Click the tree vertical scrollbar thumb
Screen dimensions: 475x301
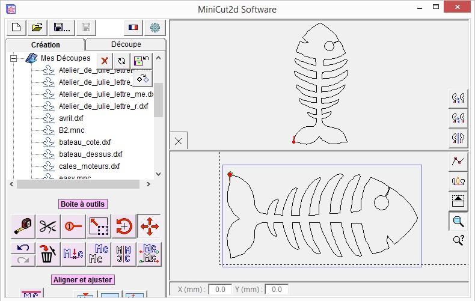coord(159,100)
